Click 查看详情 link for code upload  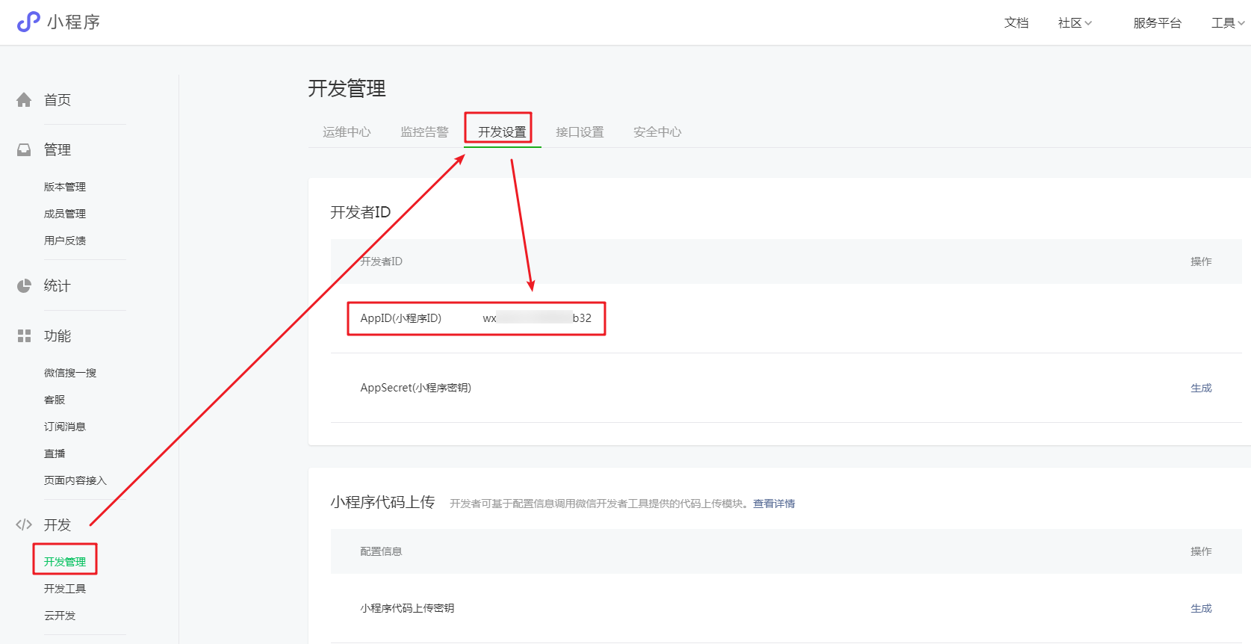774,504
